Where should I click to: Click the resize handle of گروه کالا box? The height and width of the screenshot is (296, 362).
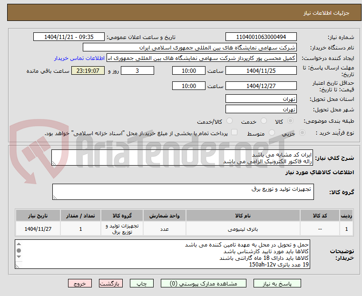click(55, 197)
